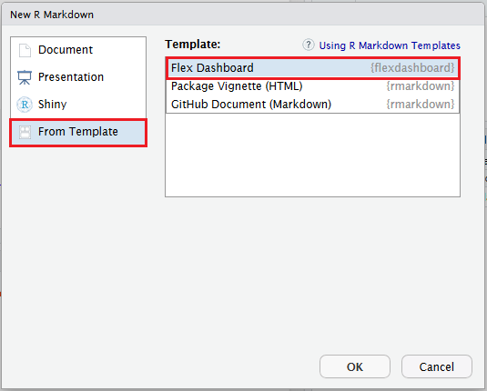This screenshot has height=391, width=487.
Task: Click the blank page Document icon
Action: click(25, 50)
